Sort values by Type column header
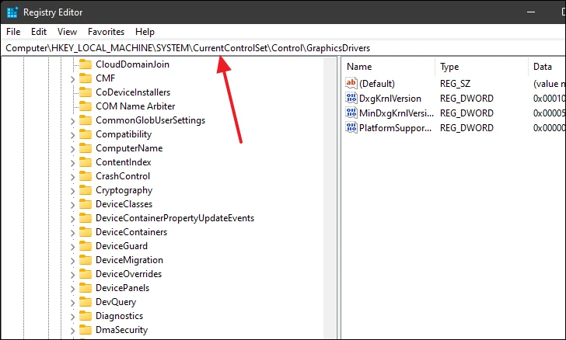 coord(481,67)
